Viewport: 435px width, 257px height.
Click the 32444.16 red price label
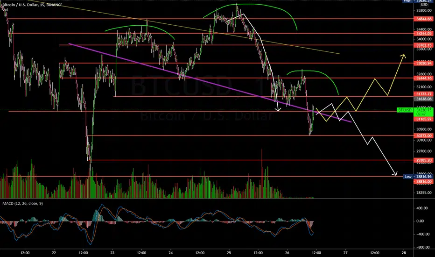tap(424, 79)
